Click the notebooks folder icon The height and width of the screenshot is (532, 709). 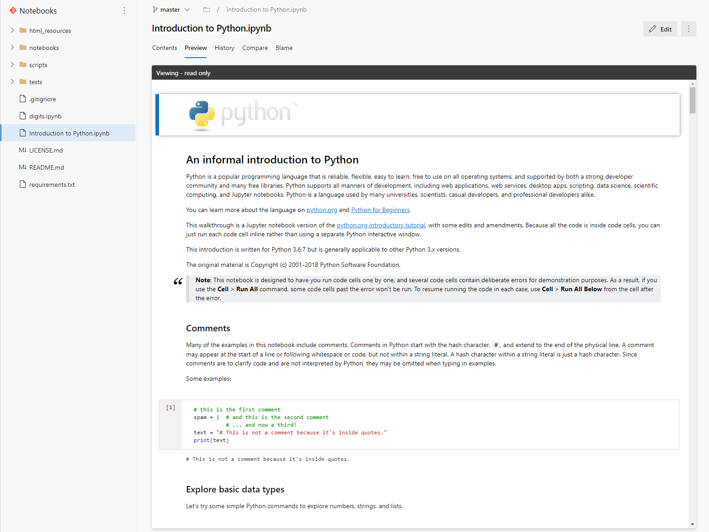[23, 48]
